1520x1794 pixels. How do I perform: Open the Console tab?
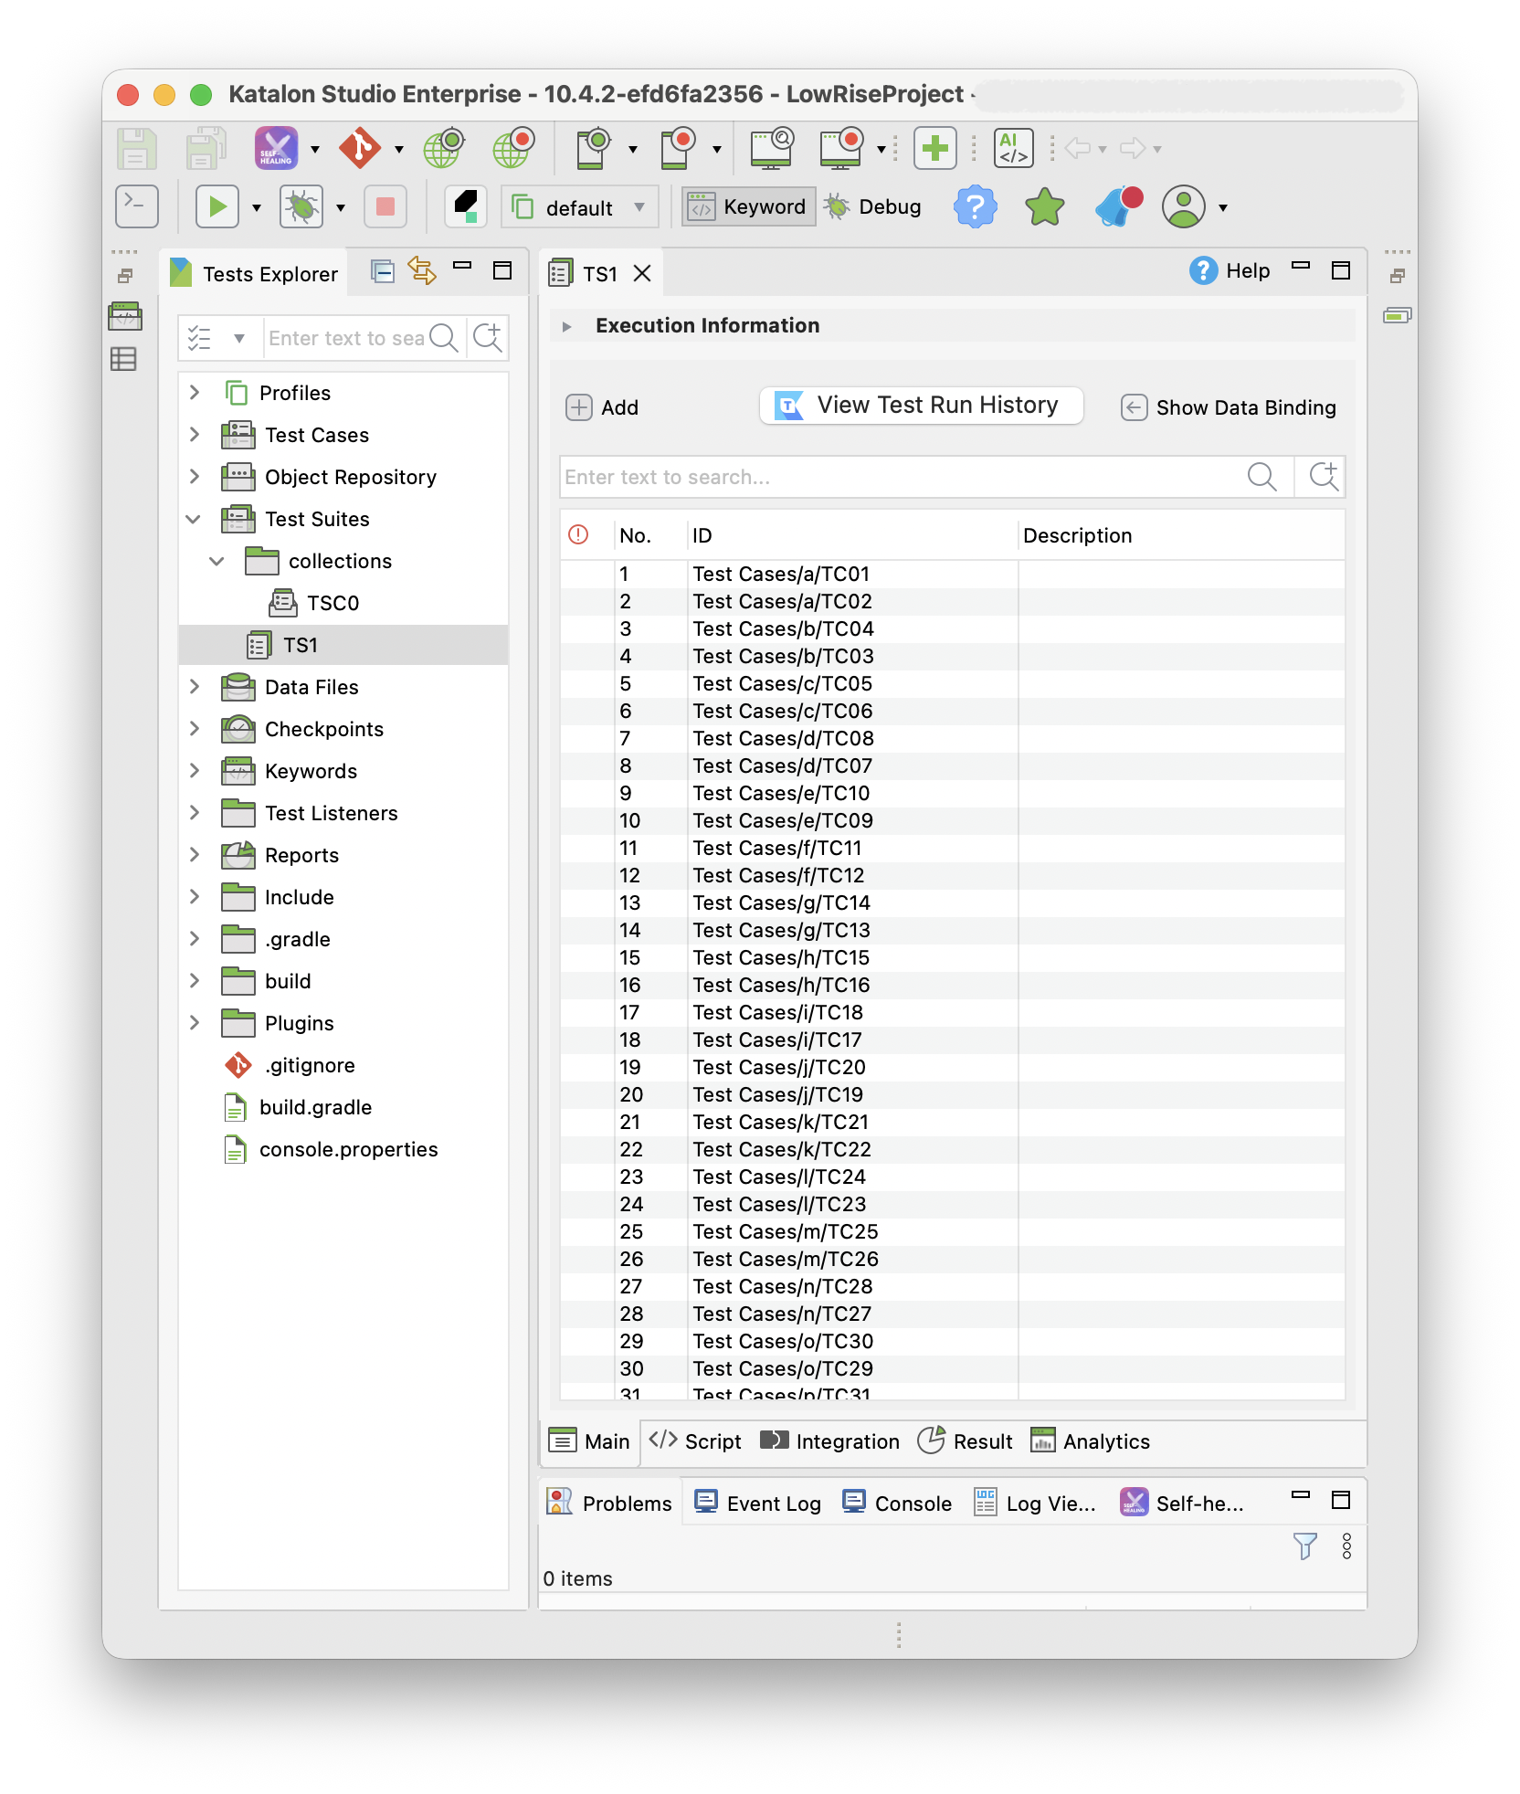898,1504
